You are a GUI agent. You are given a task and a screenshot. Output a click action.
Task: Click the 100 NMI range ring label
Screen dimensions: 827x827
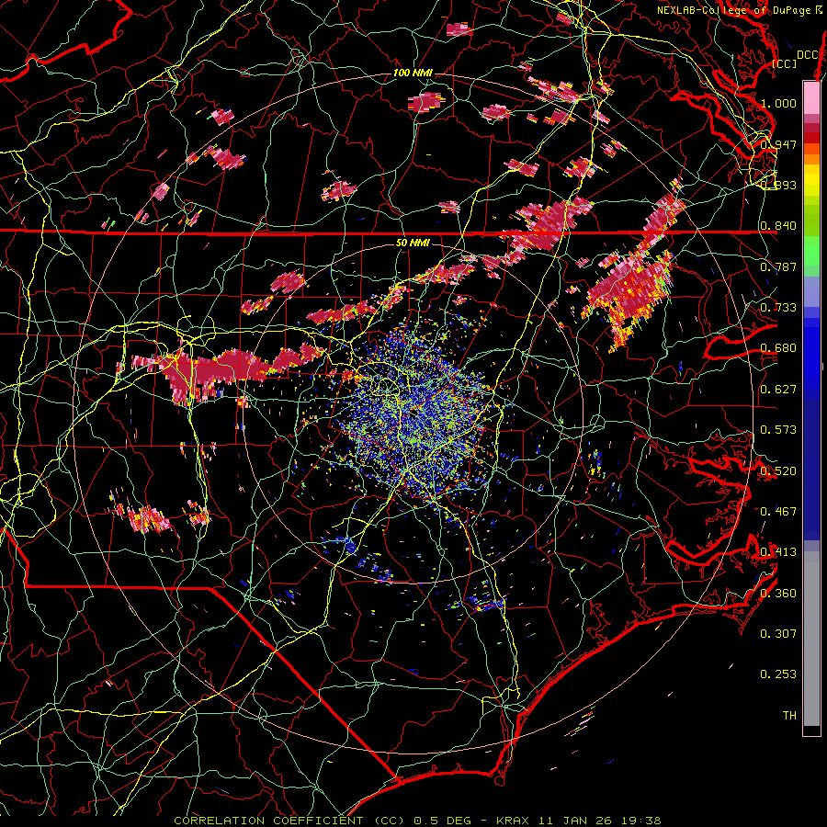[x=413, y=73]
